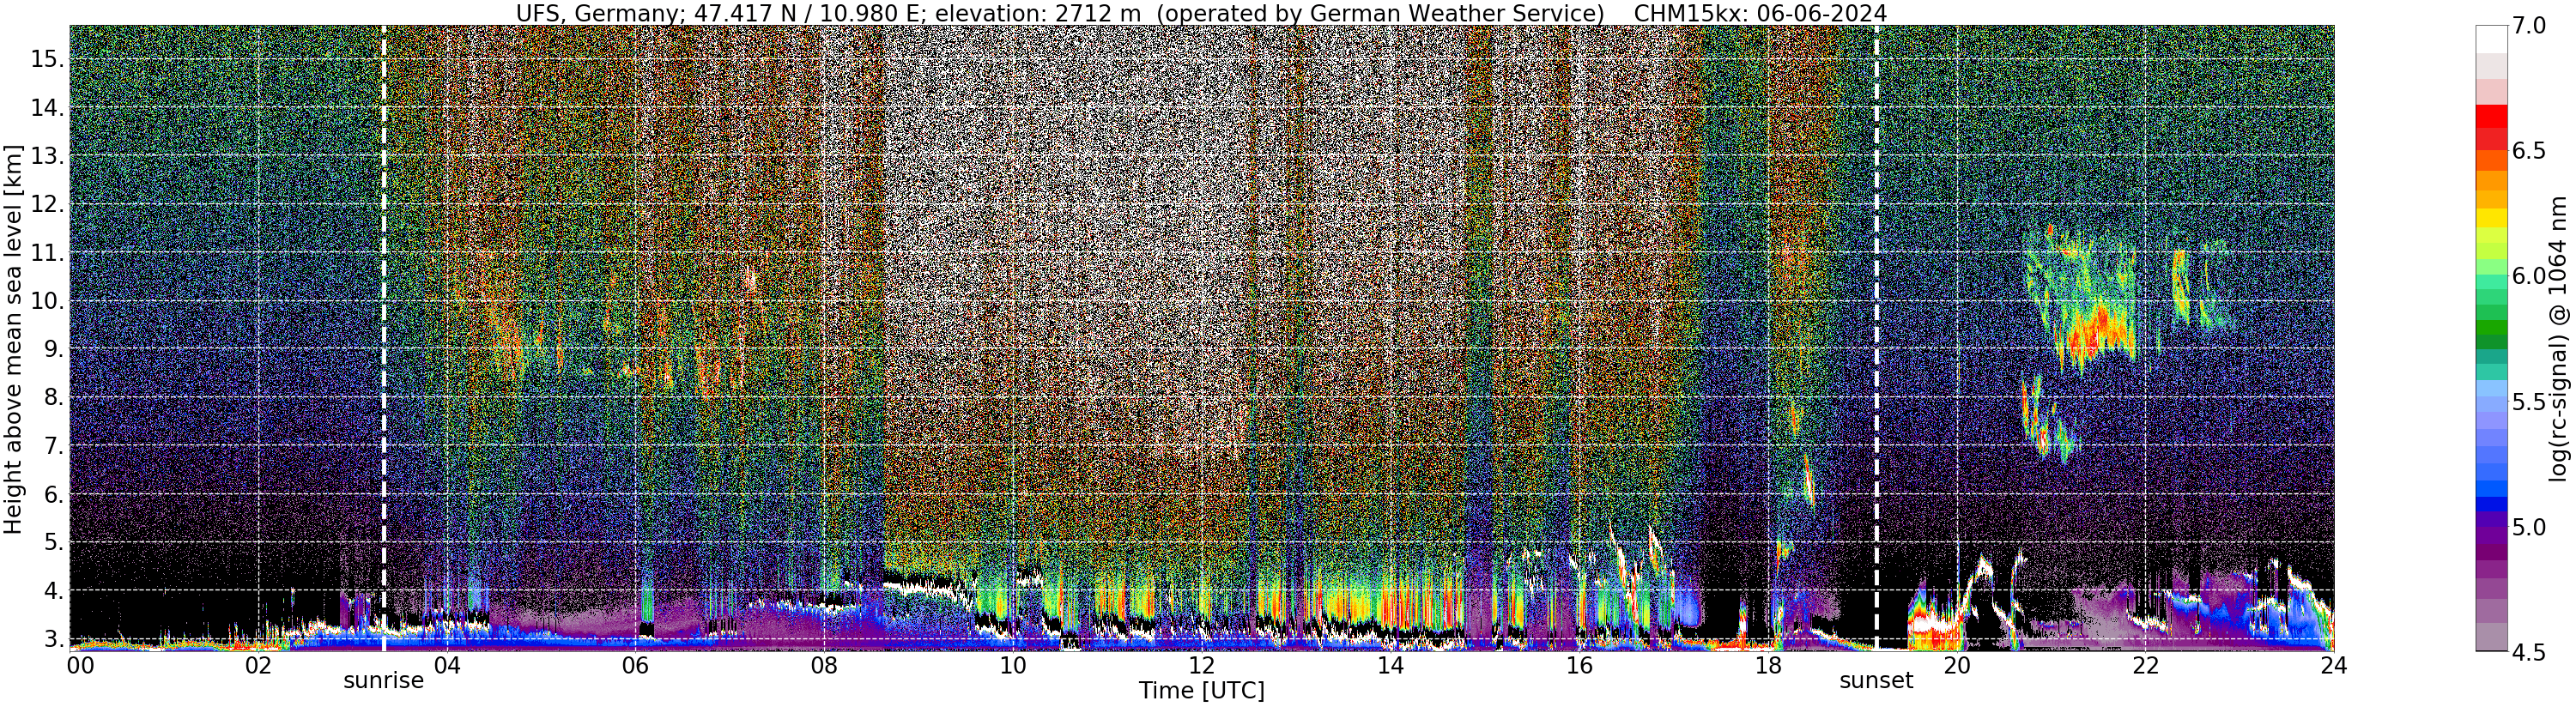2576x707 pixels.
Task: Click the white top band of the colorbar
Action: point(2491,39)
